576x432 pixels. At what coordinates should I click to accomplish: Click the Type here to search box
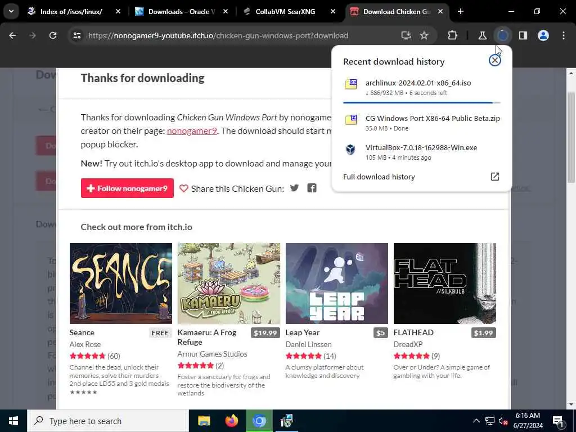[x=107, y=421]
